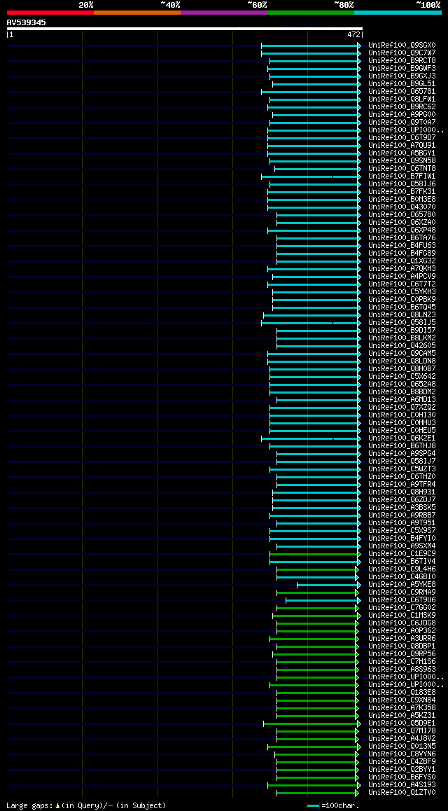Select label UniRef100_A5YKE8
Viewport: 448px width, 811px height.
point(402,585)
